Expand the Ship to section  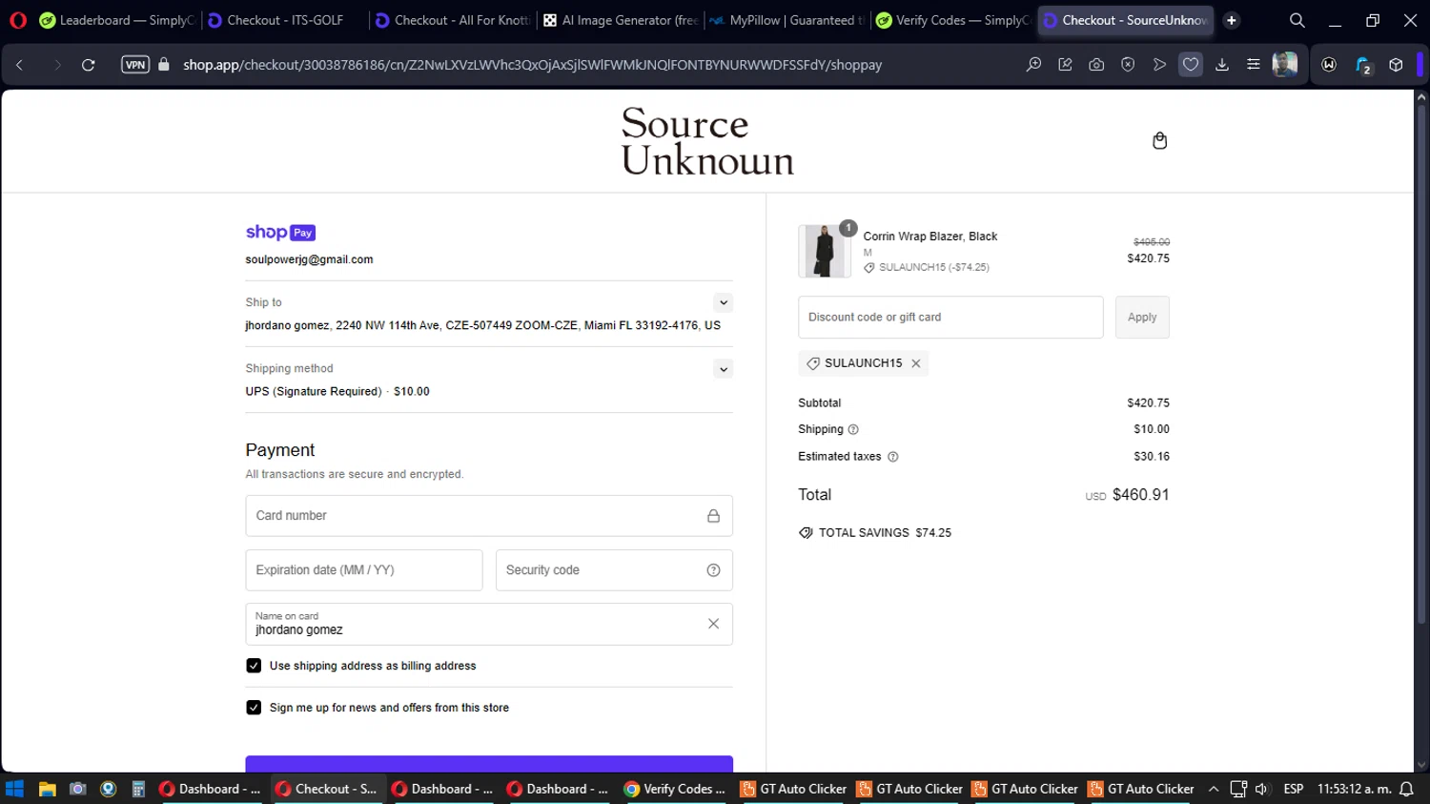pos(724,302)
